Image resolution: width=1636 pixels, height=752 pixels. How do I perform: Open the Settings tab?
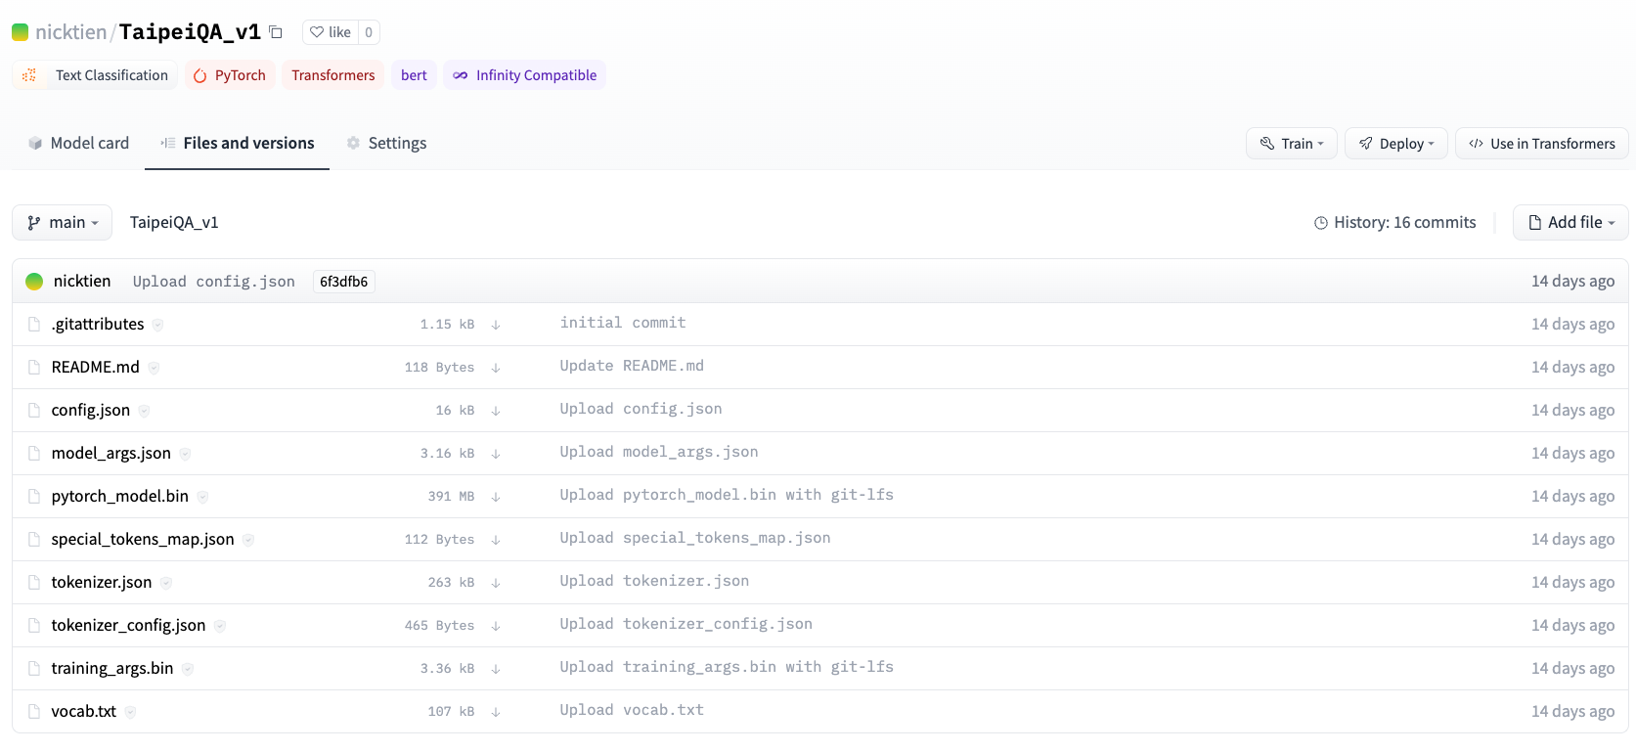click(x=386, y=143)
